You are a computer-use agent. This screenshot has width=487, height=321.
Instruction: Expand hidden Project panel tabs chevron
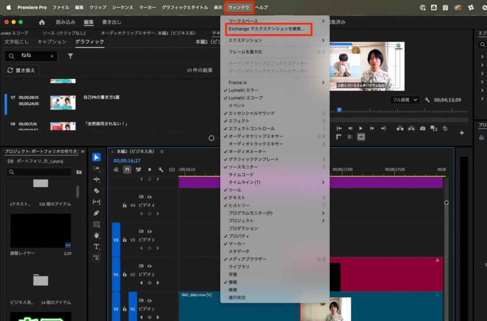pos(83,151)
